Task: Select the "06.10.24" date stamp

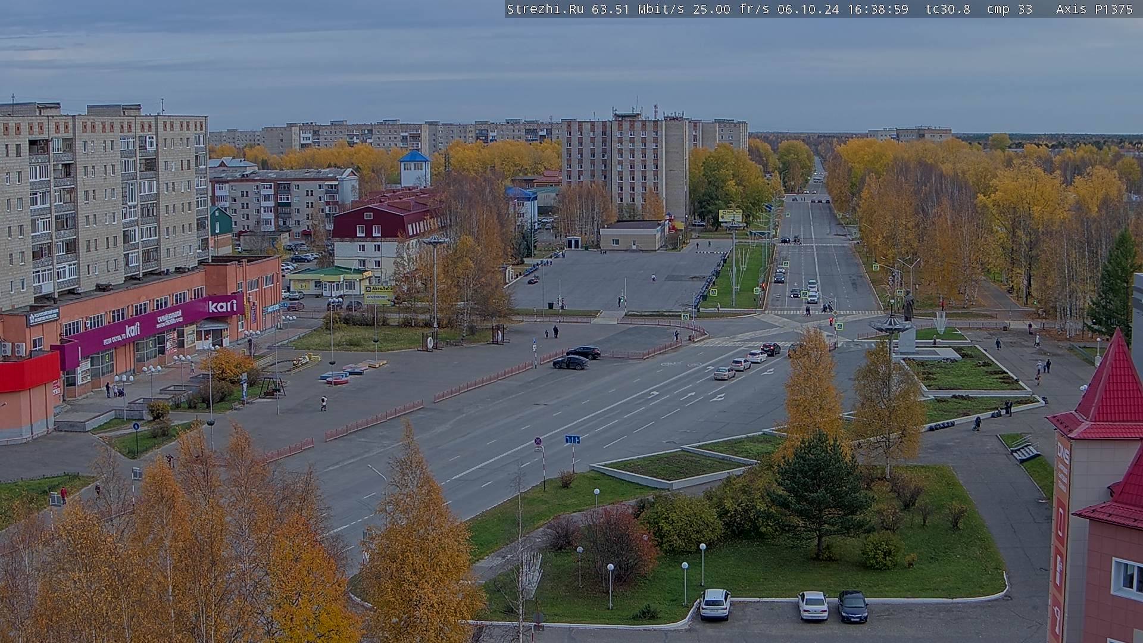Action: coord(808,9)
